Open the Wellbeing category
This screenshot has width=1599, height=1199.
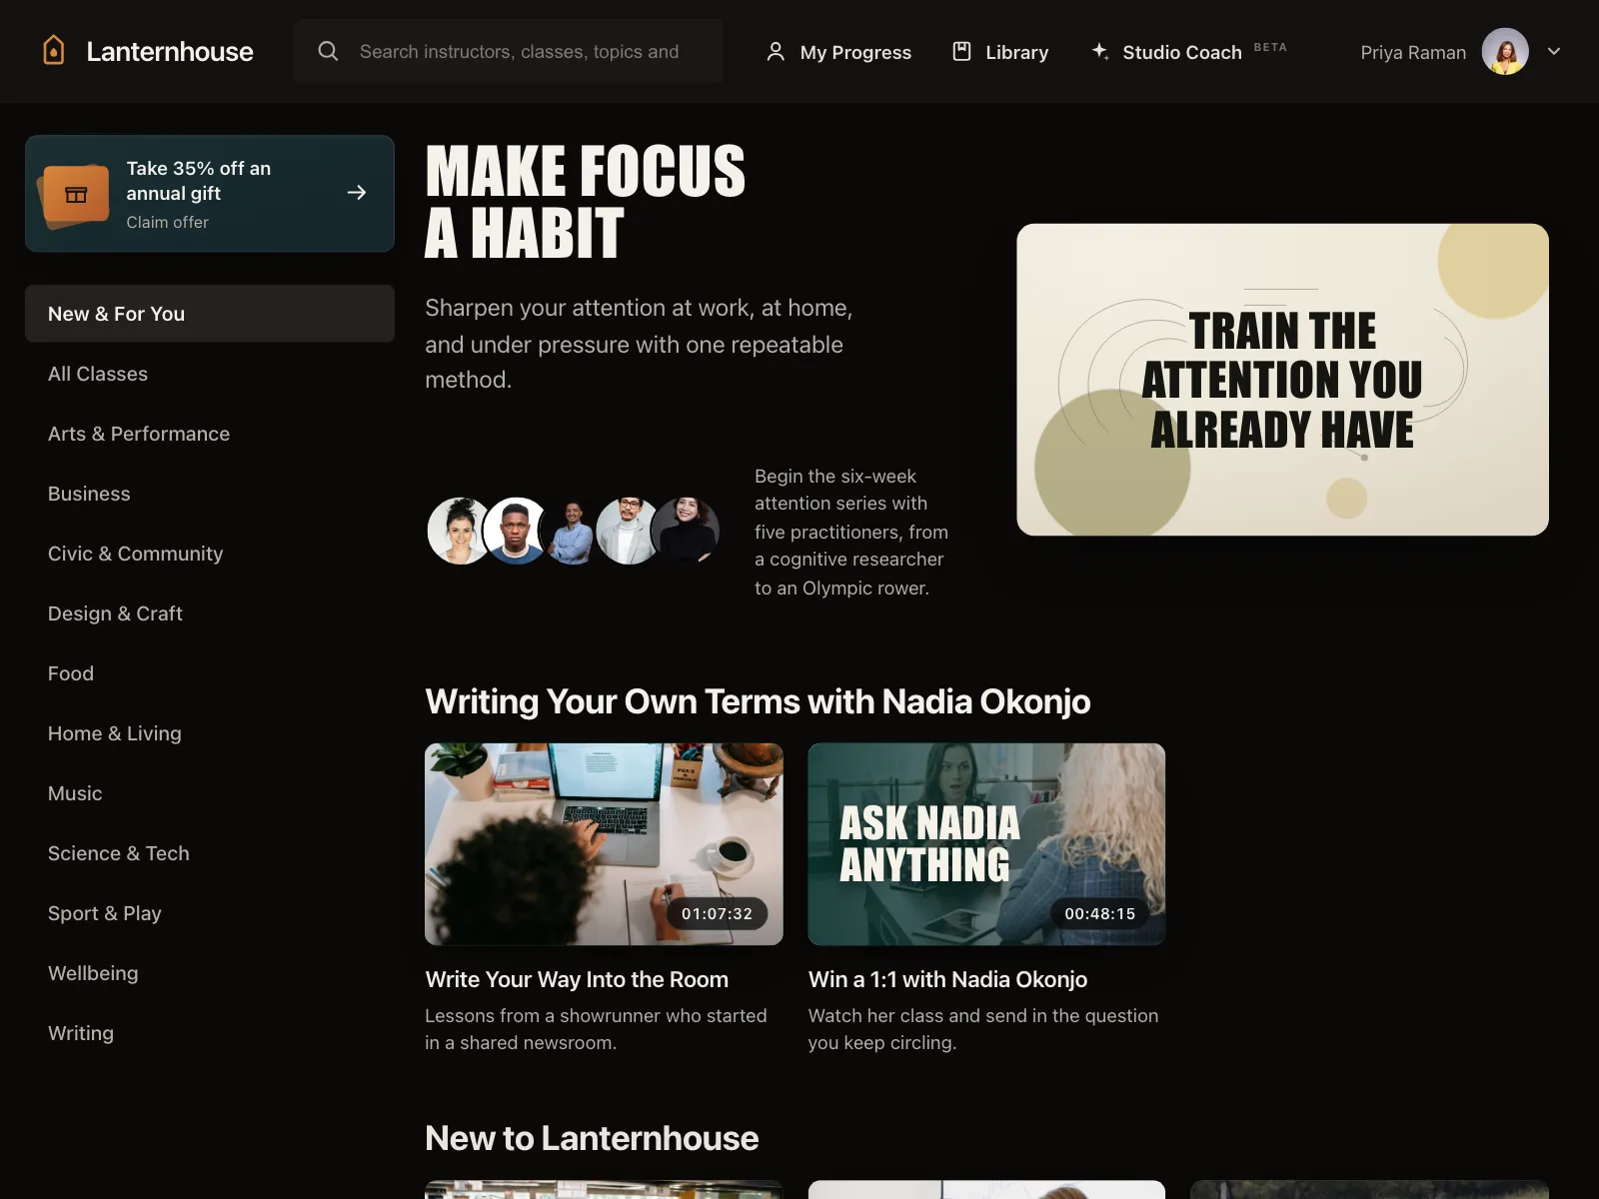click(x=210, y=973)
